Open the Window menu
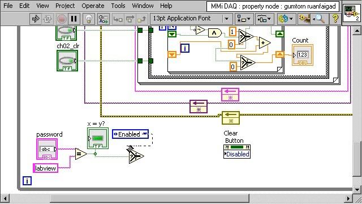The image size is (362, 204). tap(143, 6)
